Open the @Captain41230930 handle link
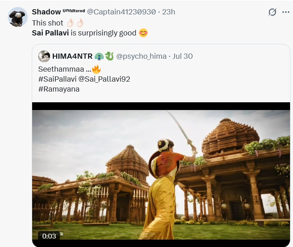Image resolution: width=293 pixels, height=247 pixels. 122,12
